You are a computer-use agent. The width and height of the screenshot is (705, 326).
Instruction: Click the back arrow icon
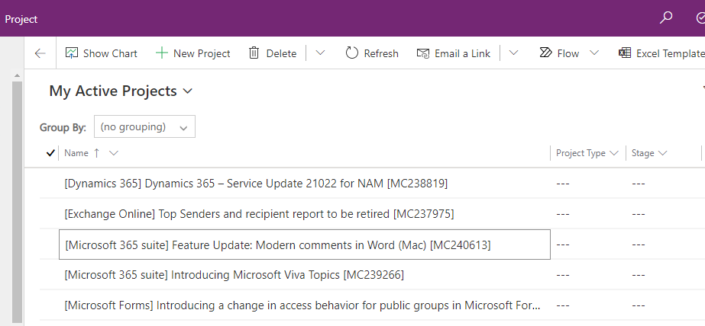coord(40,53)
